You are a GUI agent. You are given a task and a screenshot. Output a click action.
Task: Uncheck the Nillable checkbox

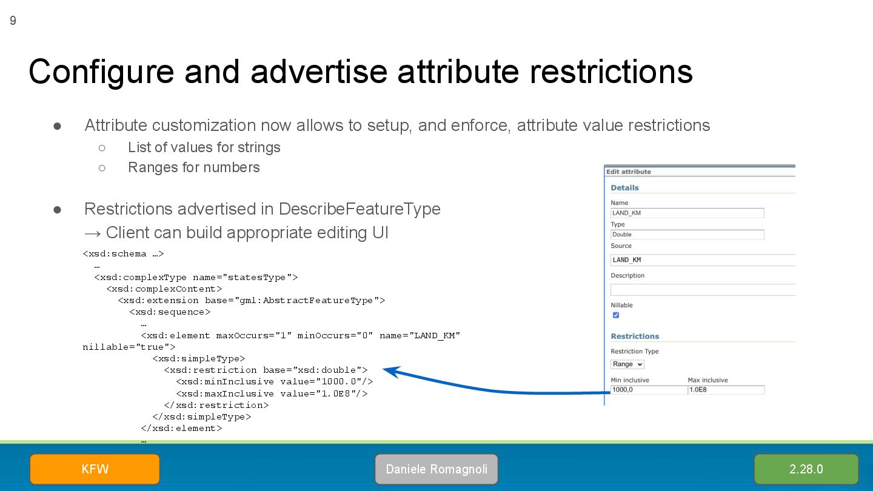click(x=616, y=315)
